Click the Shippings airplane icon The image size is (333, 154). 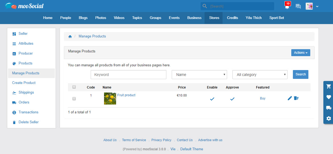tap(14, 93)
